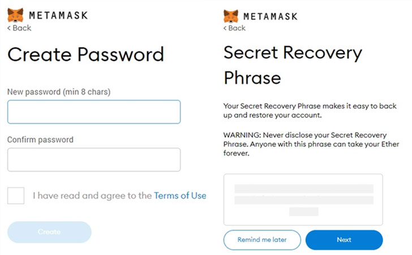The width and height of the screenshot is (412, 255).
Task: Click the MetaMask fox logo above Create Password
Action: tap(15, 15)
